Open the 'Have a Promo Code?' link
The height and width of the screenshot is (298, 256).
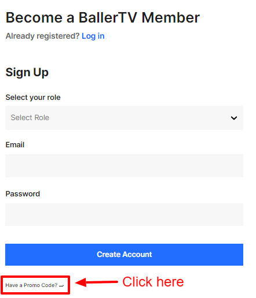(35, 285)
